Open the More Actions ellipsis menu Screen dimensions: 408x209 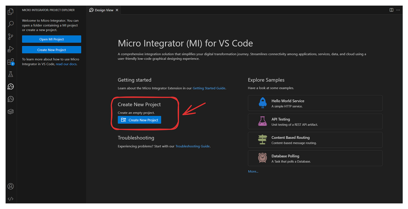[x=398, y=10]
